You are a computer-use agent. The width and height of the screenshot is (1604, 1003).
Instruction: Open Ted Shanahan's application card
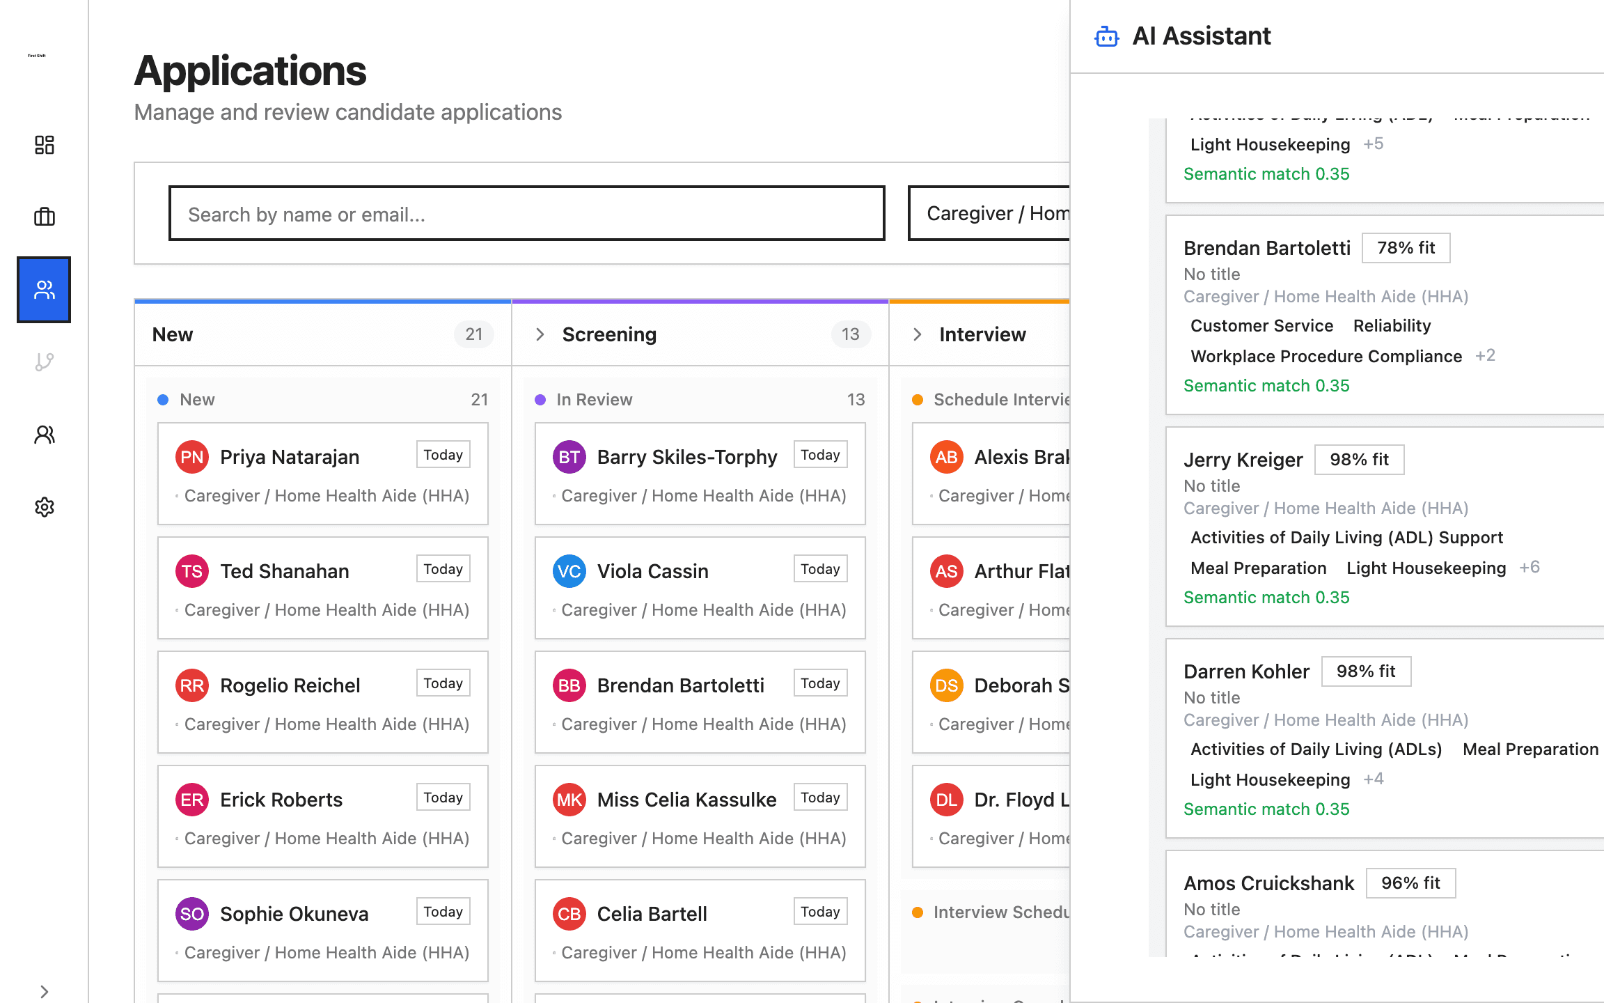[322, 588]
